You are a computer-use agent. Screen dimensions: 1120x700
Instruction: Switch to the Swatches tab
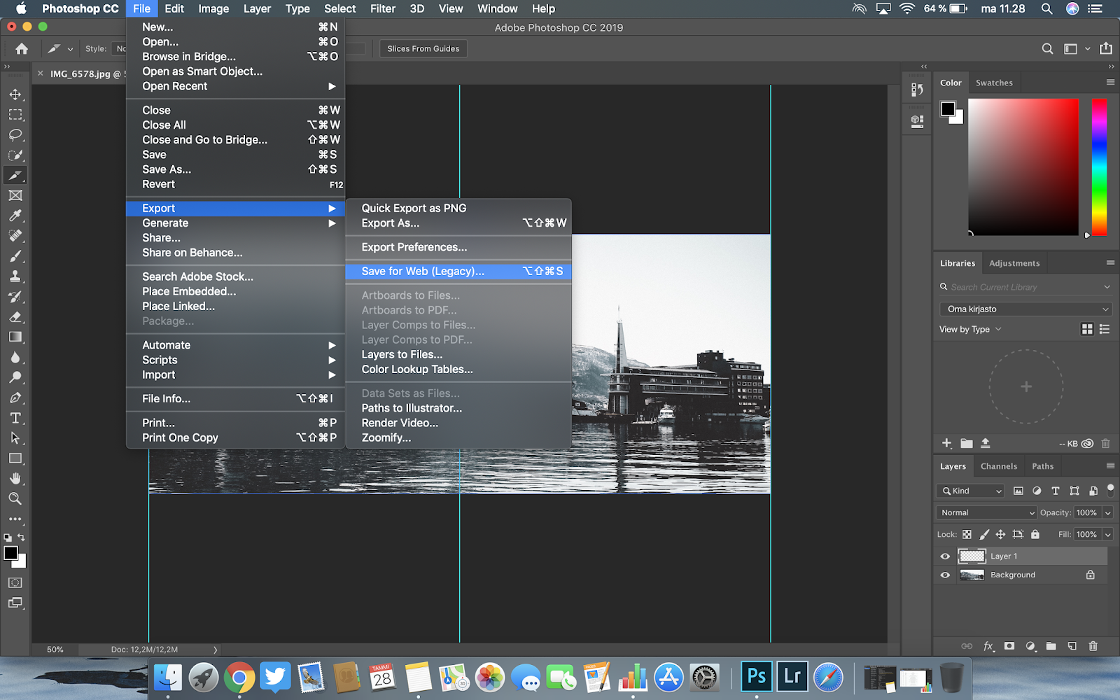(994, 83)
